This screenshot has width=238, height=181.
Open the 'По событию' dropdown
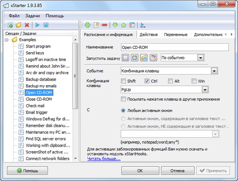tap(201, 58)
